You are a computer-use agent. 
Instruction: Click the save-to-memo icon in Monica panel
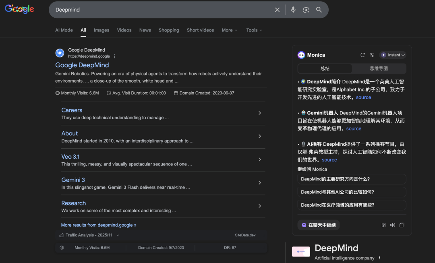pos(384,225)
